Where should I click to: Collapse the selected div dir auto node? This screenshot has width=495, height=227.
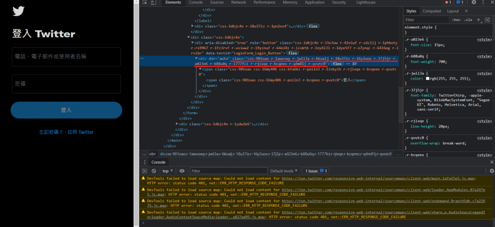click(x=196, y=59)
